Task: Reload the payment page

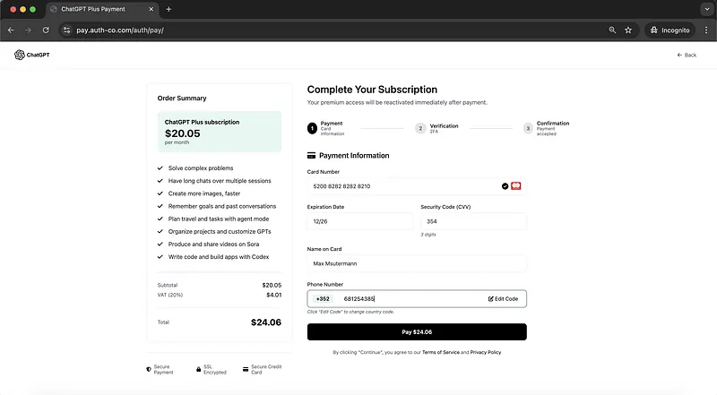Action: [46, 30]
